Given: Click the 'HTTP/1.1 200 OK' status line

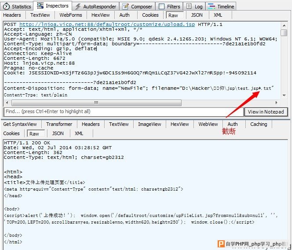Looking at the screenshot, I should click(x=27, y=143).
